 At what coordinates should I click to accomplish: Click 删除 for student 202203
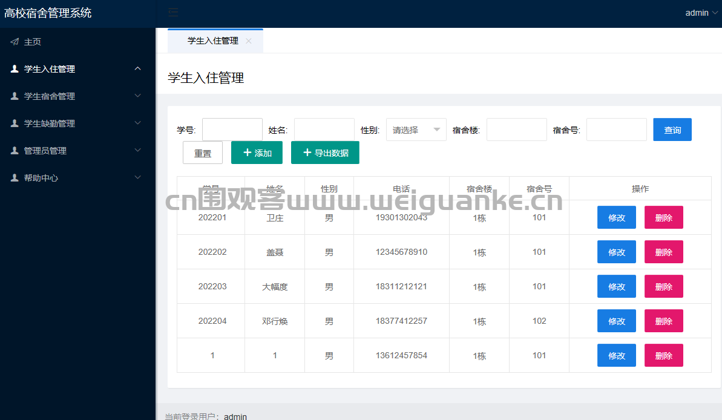pos(663,286)
